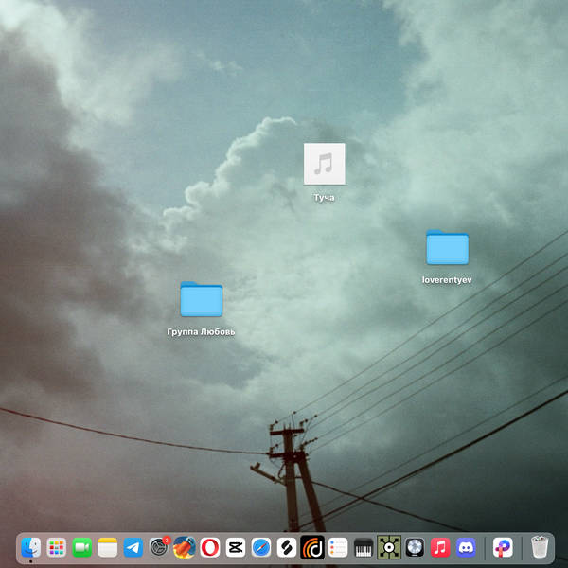
Task: Select the Группа Любовь folder
Action: coord(201,299)
